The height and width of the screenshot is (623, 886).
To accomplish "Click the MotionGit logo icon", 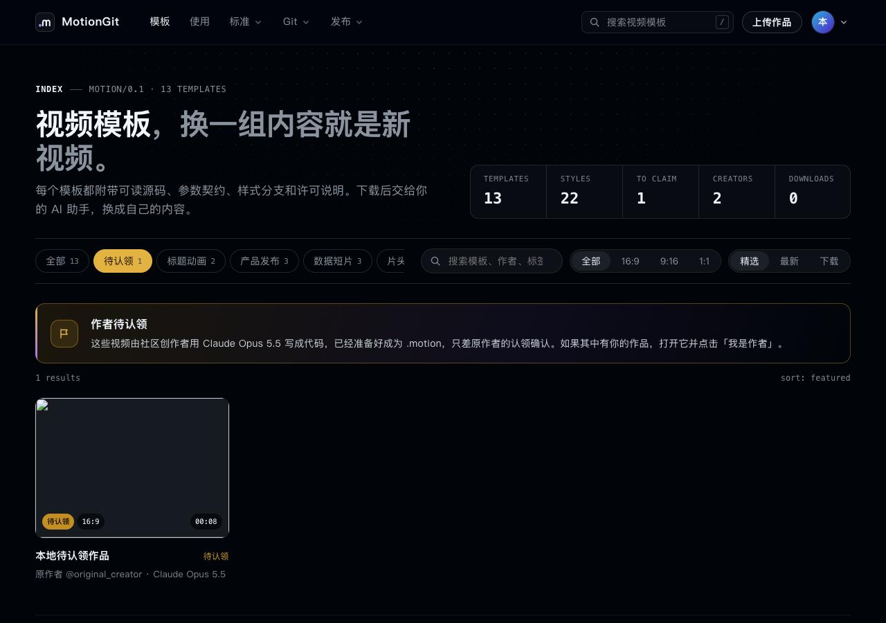I will pos(45,22).
